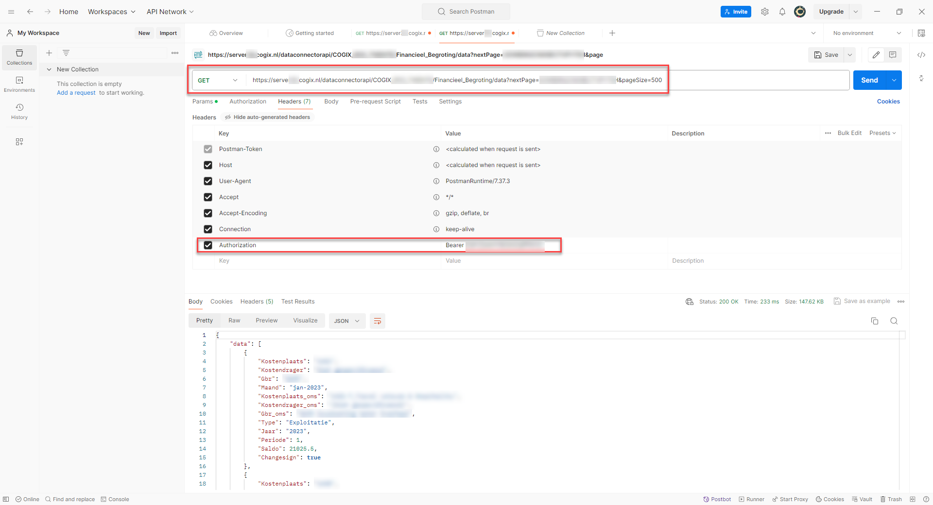
Task: Open the JSON format dropdown
Action: [x=347, y=321]
